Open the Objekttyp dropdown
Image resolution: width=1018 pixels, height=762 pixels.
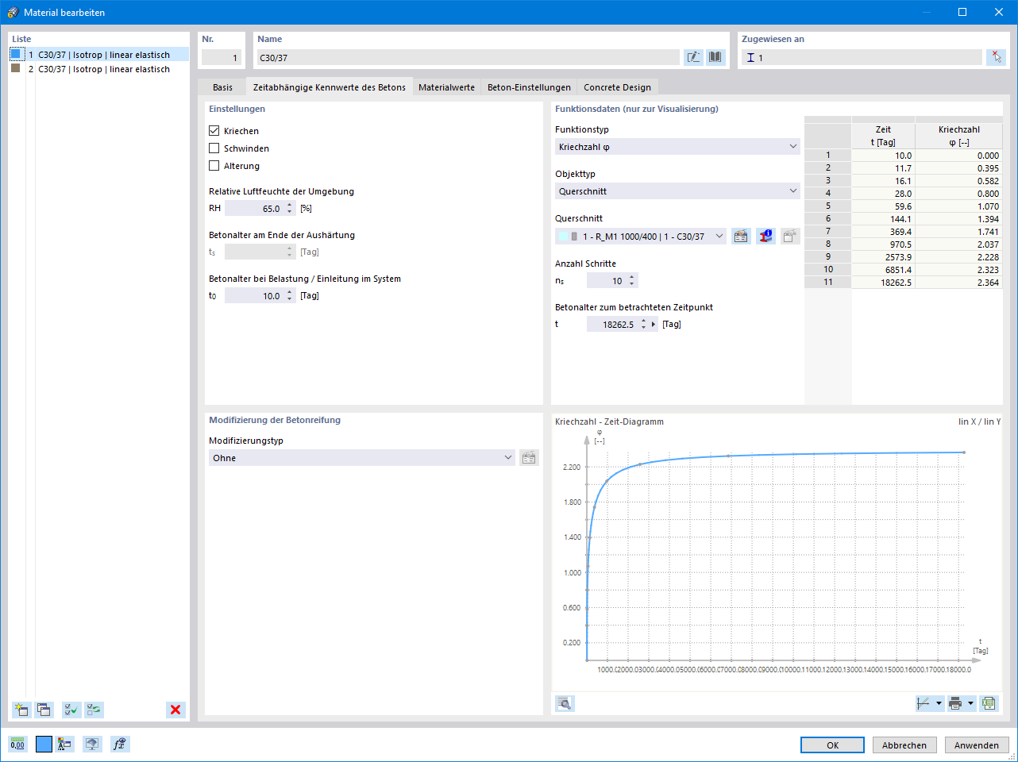point(677,191)
